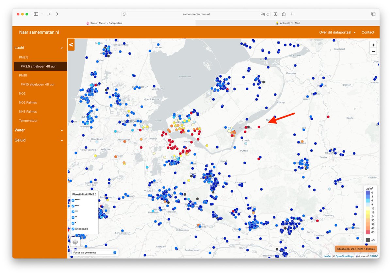
Task: Open the Over dit dataportaal dropdown
Action: coord(337,32)
